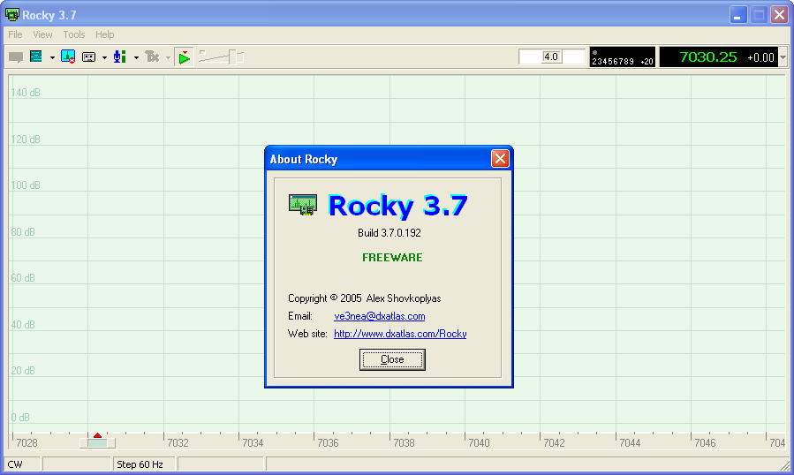Screen dimensions: 794x475
Task: Click the Close button in About Rocky
Action: [x=392, y=359]
